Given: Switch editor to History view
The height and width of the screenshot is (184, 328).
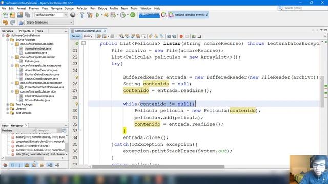Looking at the screenshot, I should [88, 36].
